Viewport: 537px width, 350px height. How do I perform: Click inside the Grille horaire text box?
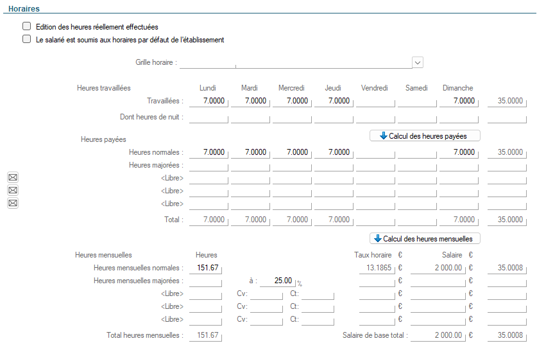point(323,62)
